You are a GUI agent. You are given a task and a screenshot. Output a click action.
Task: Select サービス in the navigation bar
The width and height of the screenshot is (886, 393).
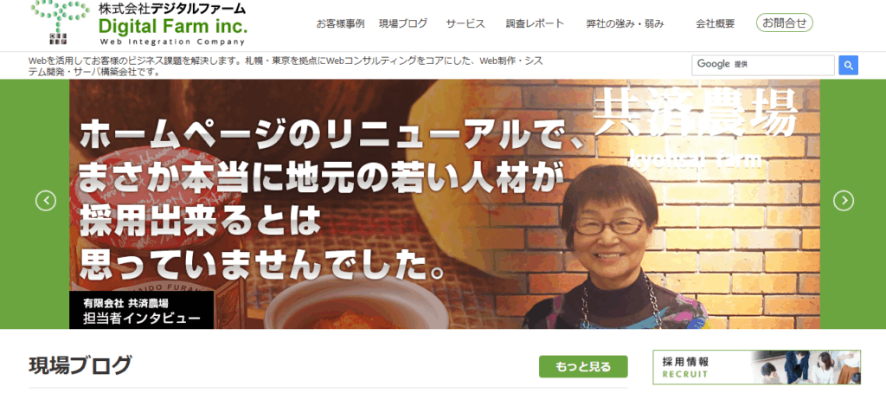(x=465, y=23)
